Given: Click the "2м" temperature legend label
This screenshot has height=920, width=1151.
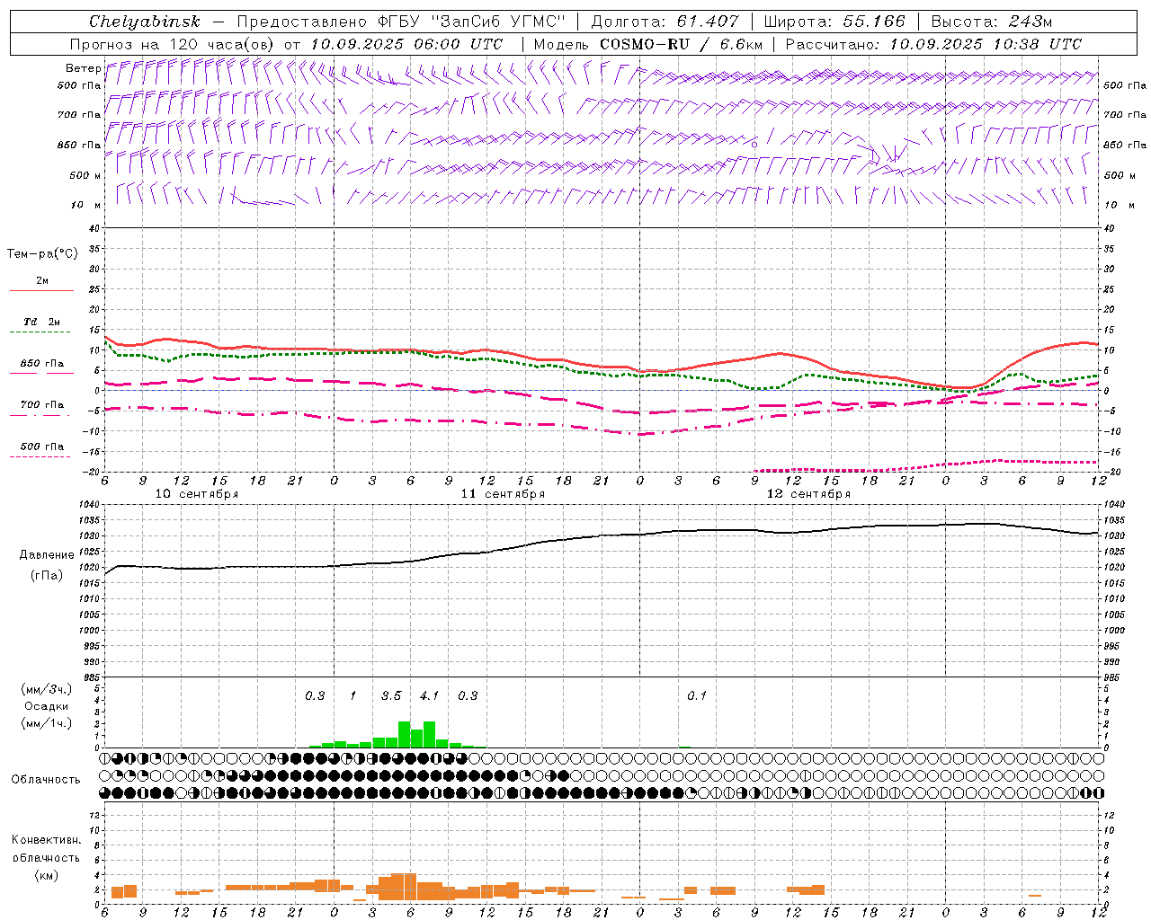Looking at the screenshot, I should click(42, 281).
